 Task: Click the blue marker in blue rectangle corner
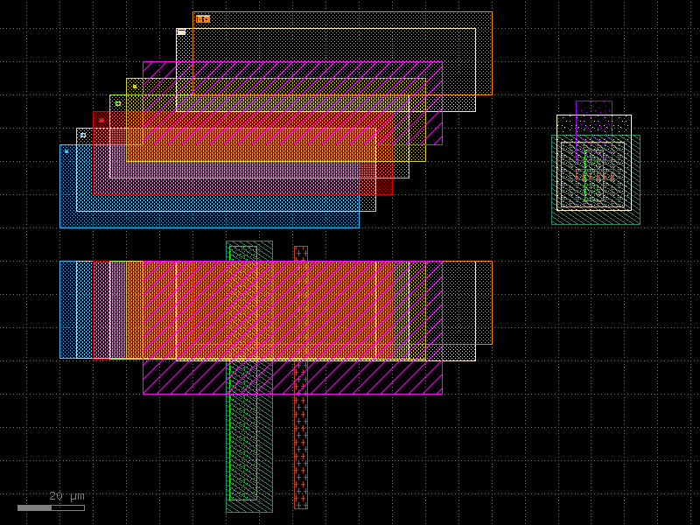(66, 151)
